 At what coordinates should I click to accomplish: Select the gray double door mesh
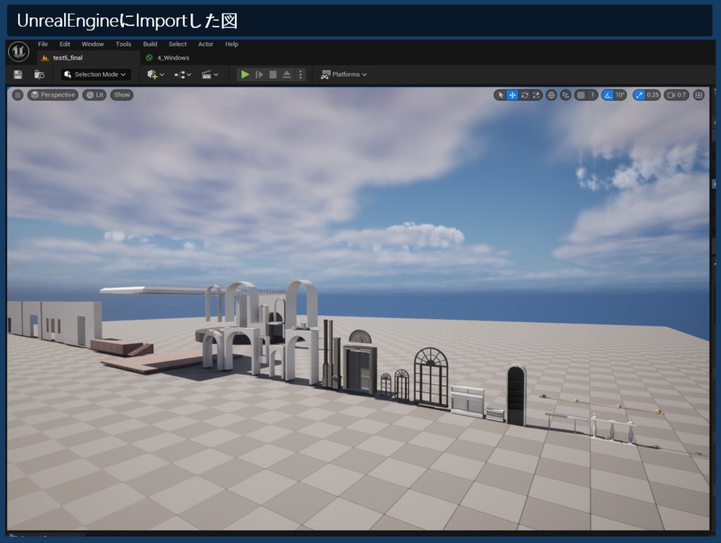(x=360, y=368)
